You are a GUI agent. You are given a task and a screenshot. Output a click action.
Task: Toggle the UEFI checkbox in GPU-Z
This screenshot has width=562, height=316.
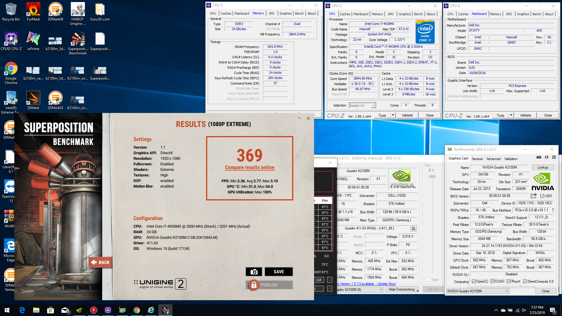click(x=542, y=196)
